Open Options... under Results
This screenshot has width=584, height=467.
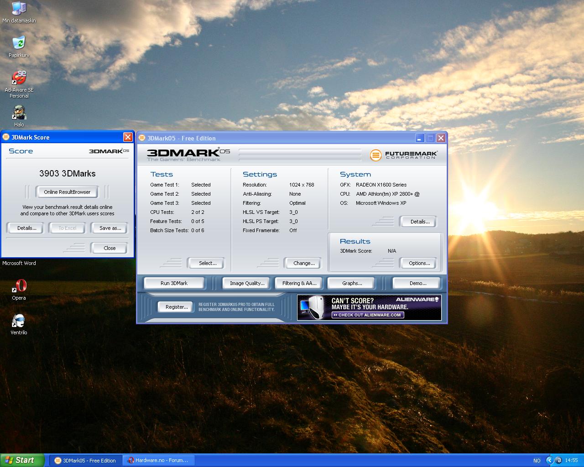(419, 263)
